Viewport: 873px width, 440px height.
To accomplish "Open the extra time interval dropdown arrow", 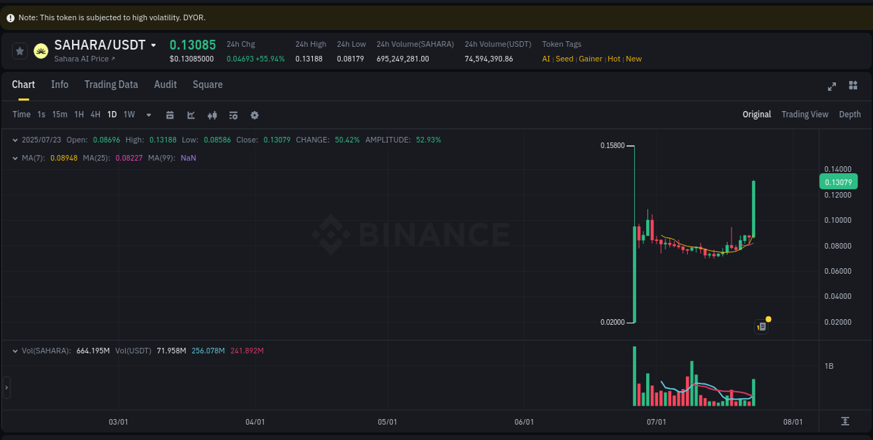I will [147, 115].
